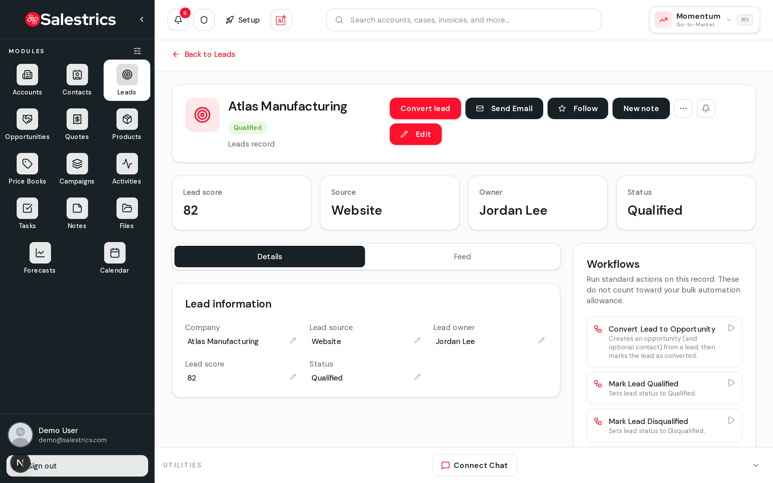Open Connect Chat
This screenshot has width=773, height=483.
pos(475,465)
